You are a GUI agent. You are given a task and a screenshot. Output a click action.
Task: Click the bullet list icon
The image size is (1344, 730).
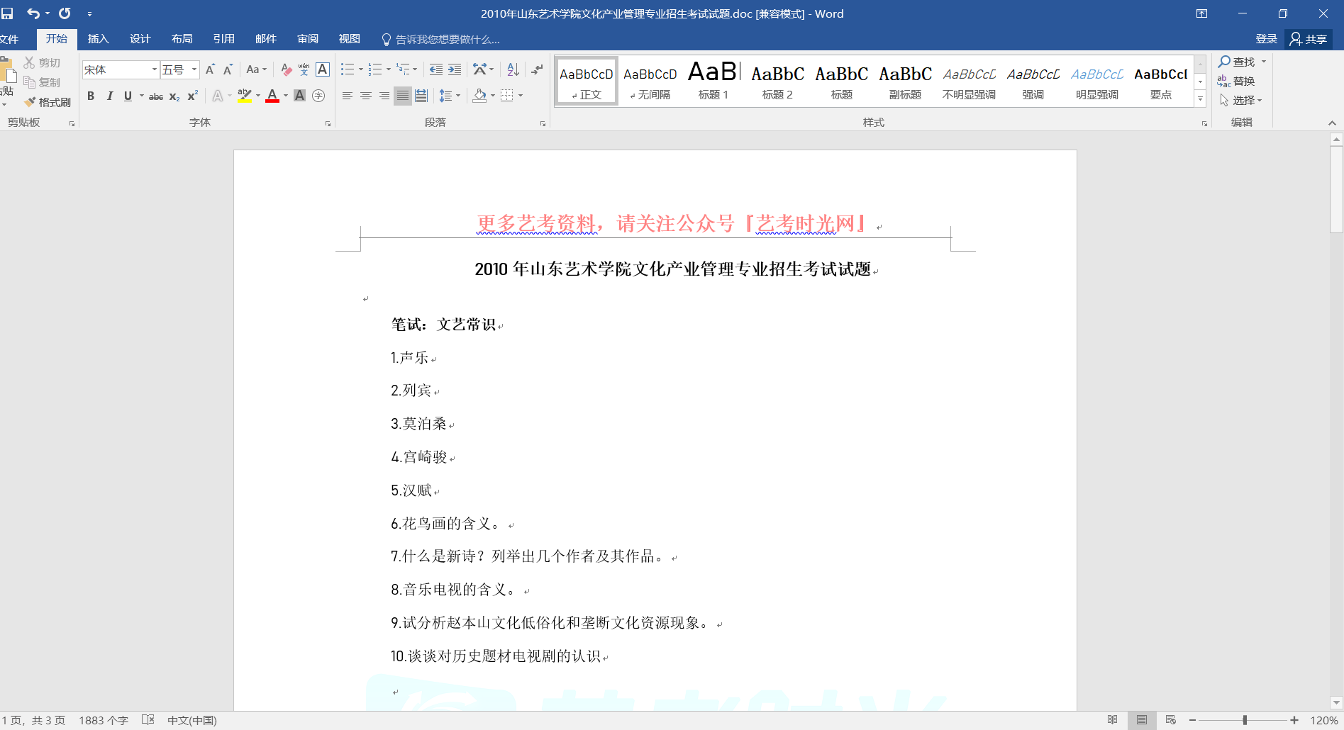[x=347, y=69]
